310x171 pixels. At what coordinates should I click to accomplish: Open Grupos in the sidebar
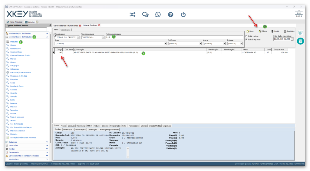pos(13,62)
